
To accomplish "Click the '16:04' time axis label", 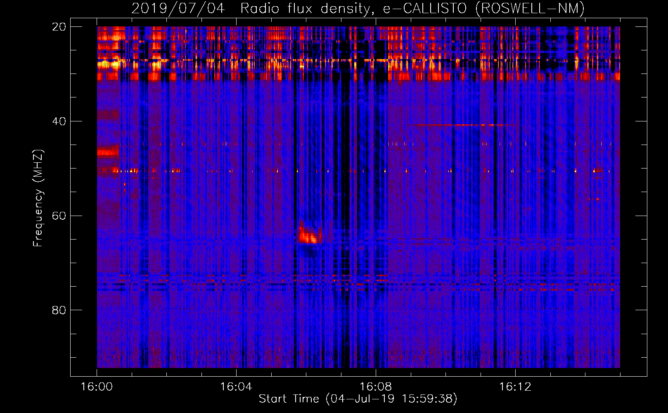I will pyautogui.click(x=236, y=387).
